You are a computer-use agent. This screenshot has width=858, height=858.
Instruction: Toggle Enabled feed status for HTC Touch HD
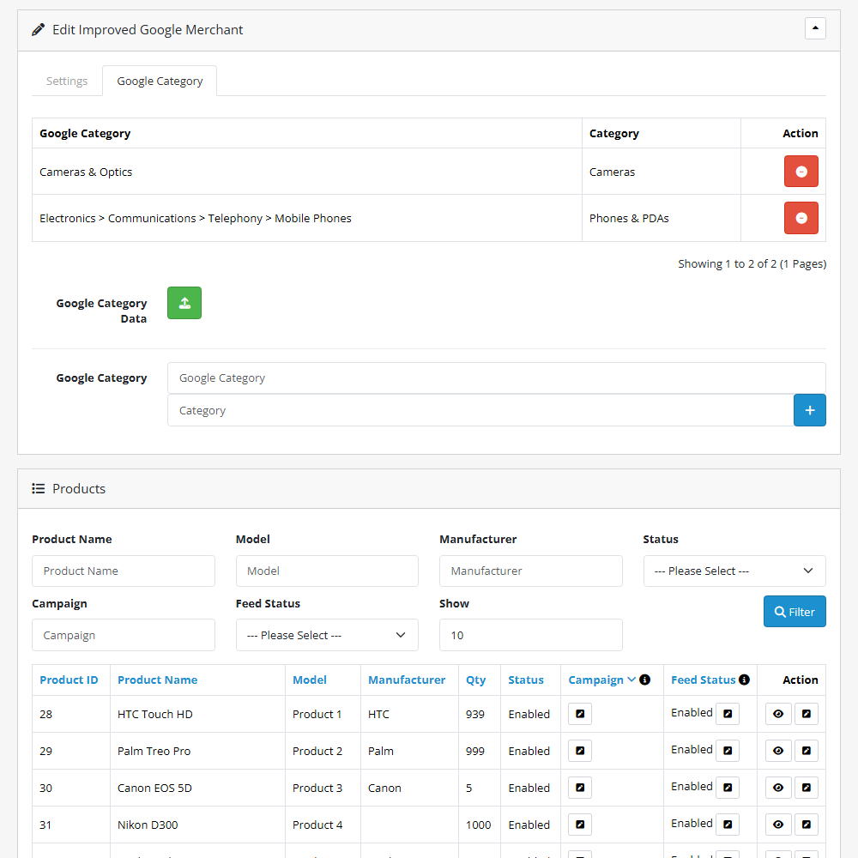pos(728,713)
